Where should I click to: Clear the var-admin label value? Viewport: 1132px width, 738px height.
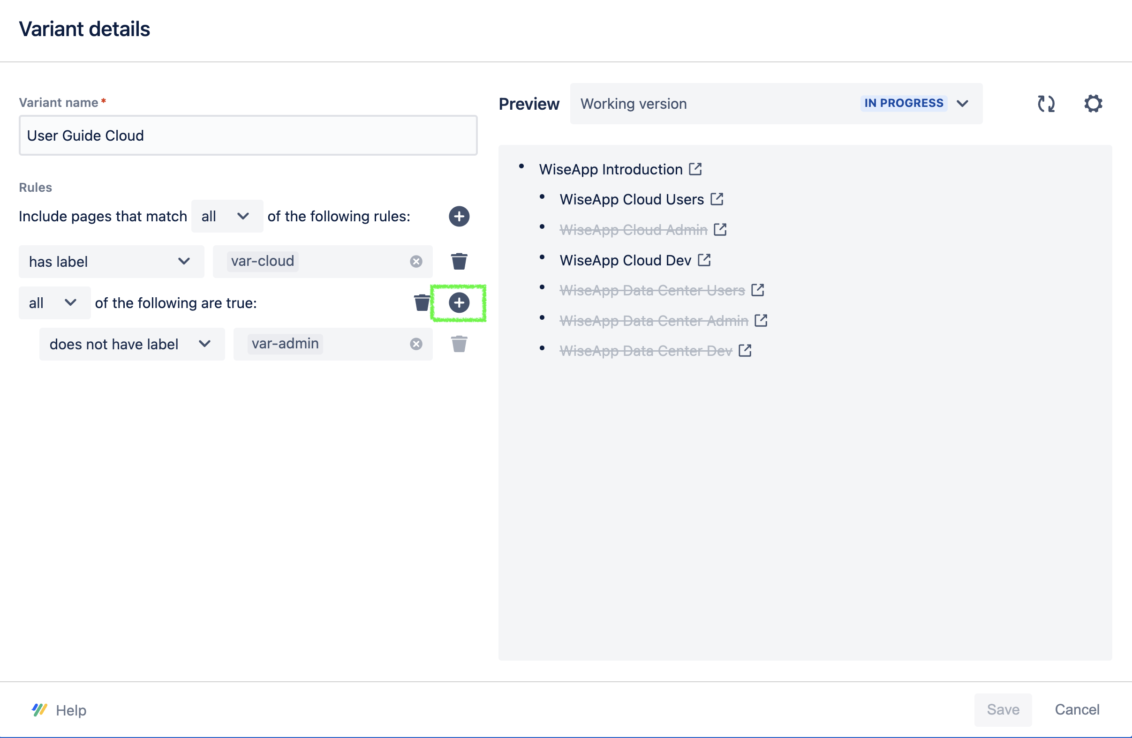point(415,344)
